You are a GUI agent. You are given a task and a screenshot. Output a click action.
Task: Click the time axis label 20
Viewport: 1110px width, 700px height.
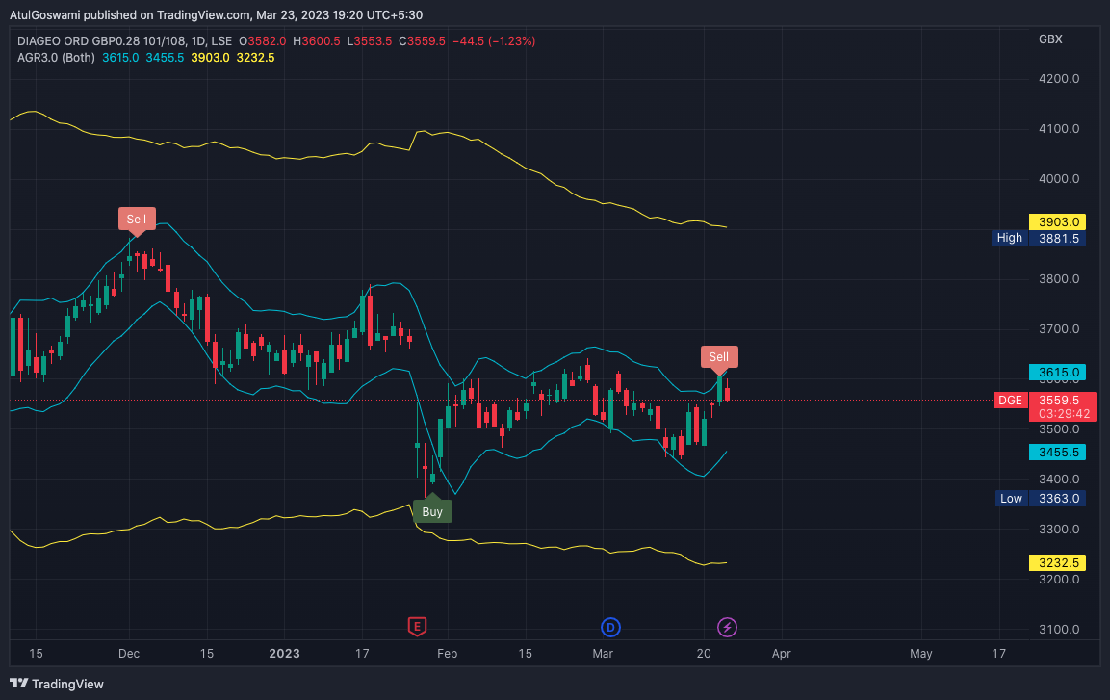pos(704,653)
